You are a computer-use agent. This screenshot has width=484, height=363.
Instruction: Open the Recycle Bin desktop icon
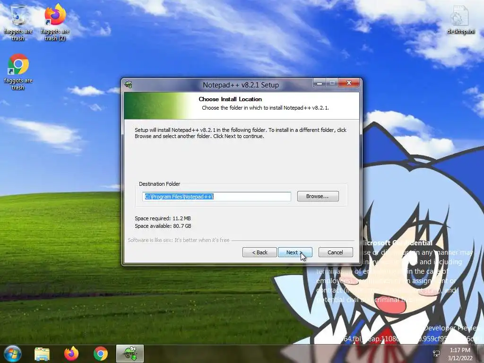tap(18, 22)
